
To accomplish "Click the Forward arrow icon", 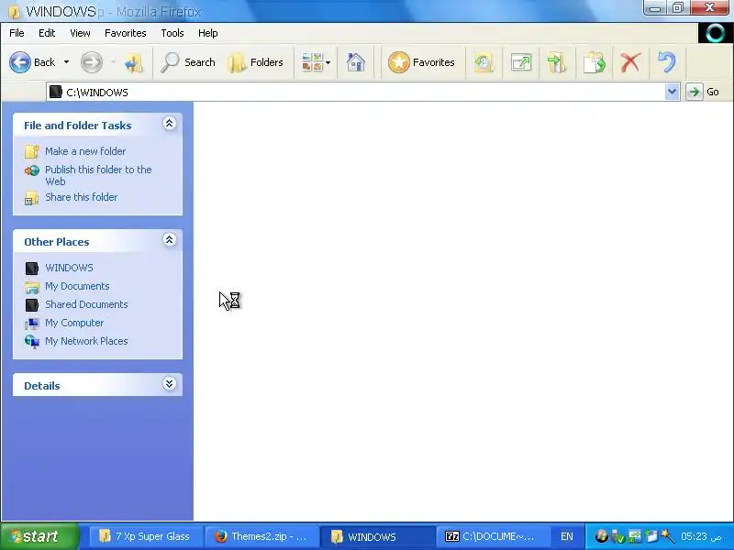I will coord(91,62).
